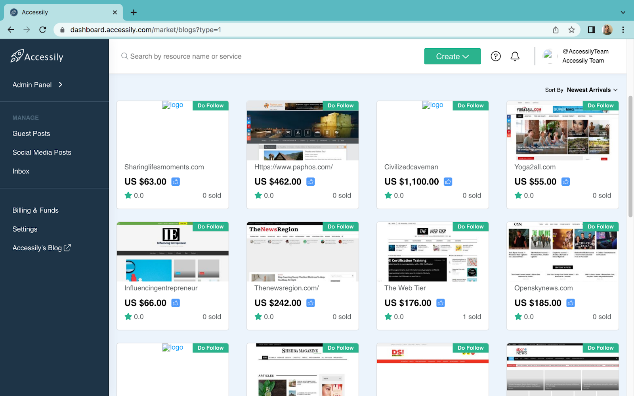
Task: Click star rating icon on The Web Tier card
Action: tap(388, 316)
